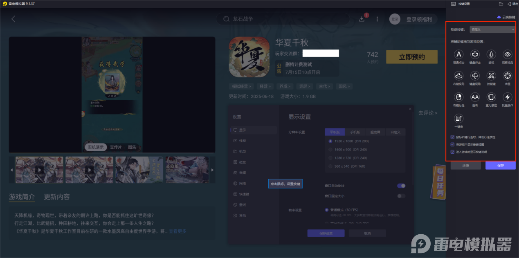Click 保存 in keymap panel
The height and width of the screenshot is (258, 519).
(x=501, y=166)
